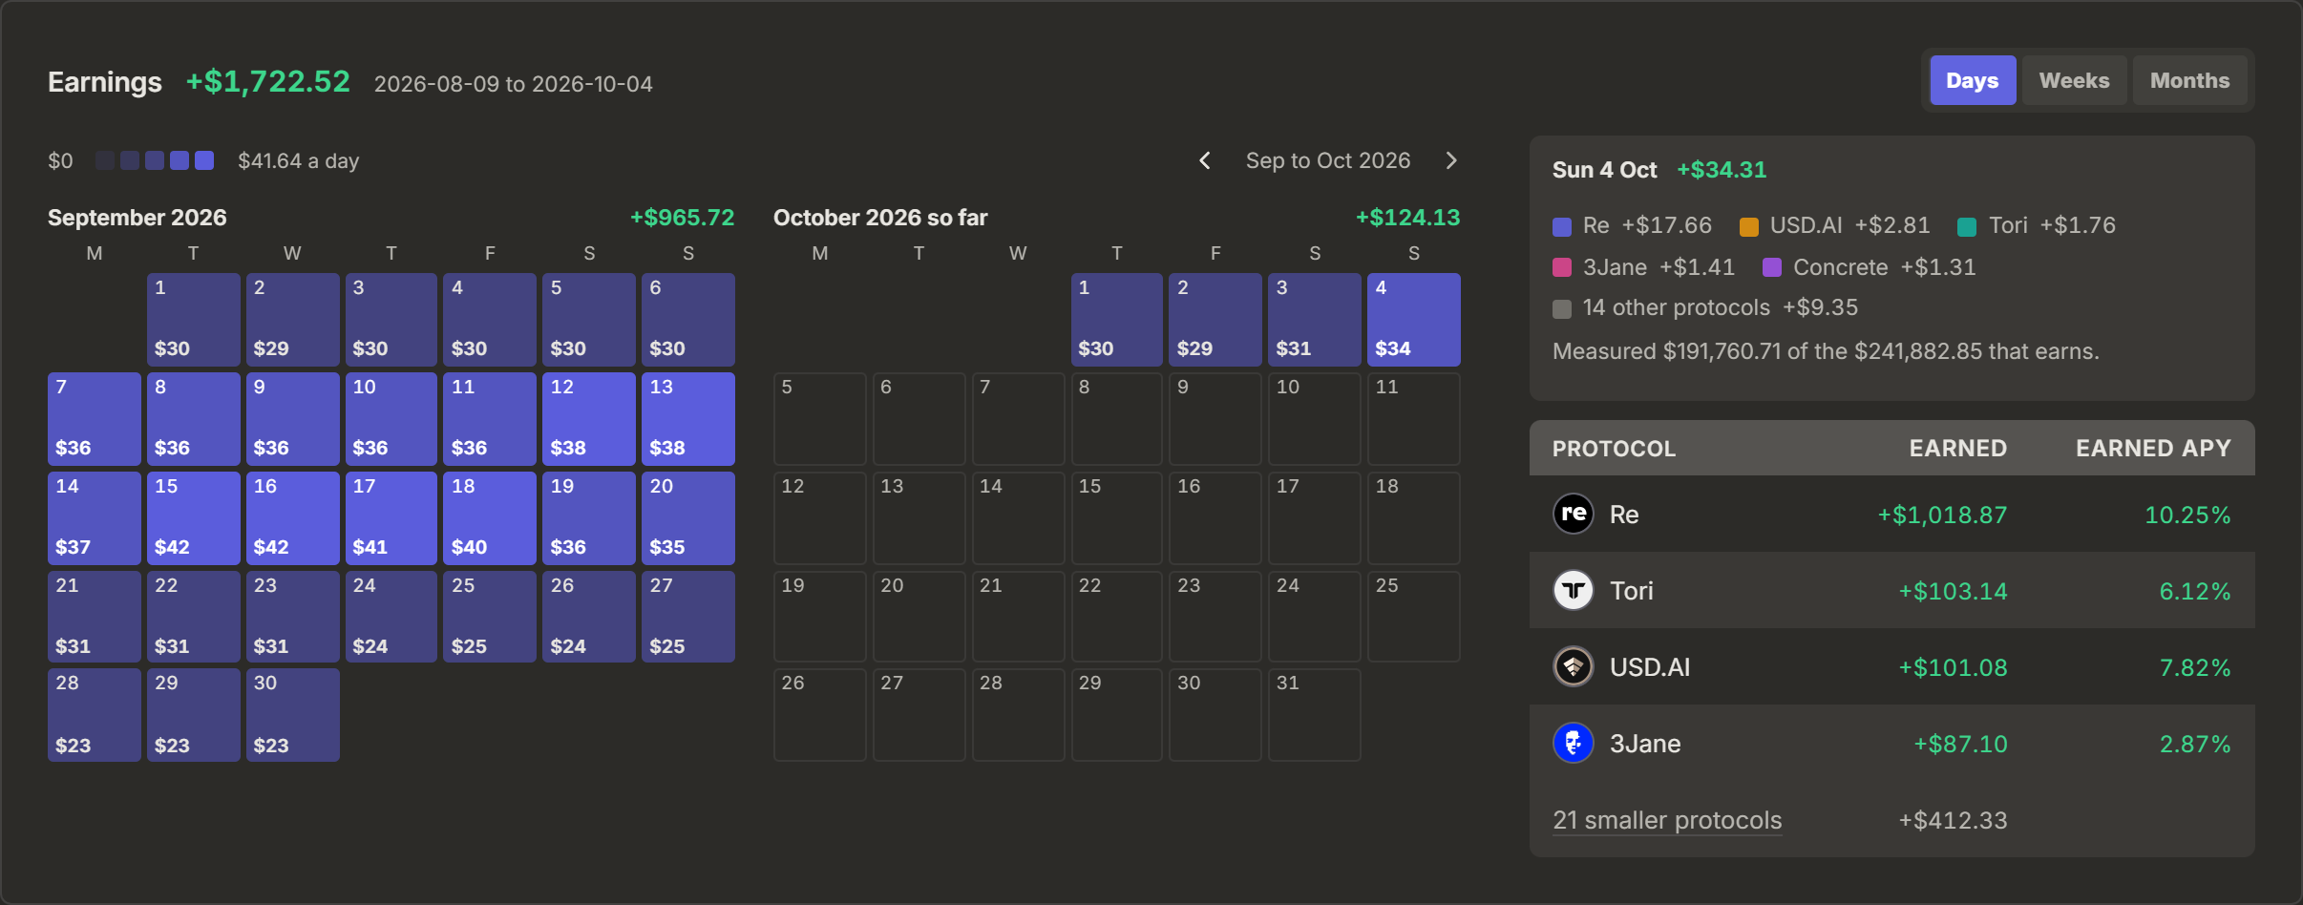This screenshot has width=2303, height=905.
Task: Click the EARNED APY column header
Action: pos(2153,449)
